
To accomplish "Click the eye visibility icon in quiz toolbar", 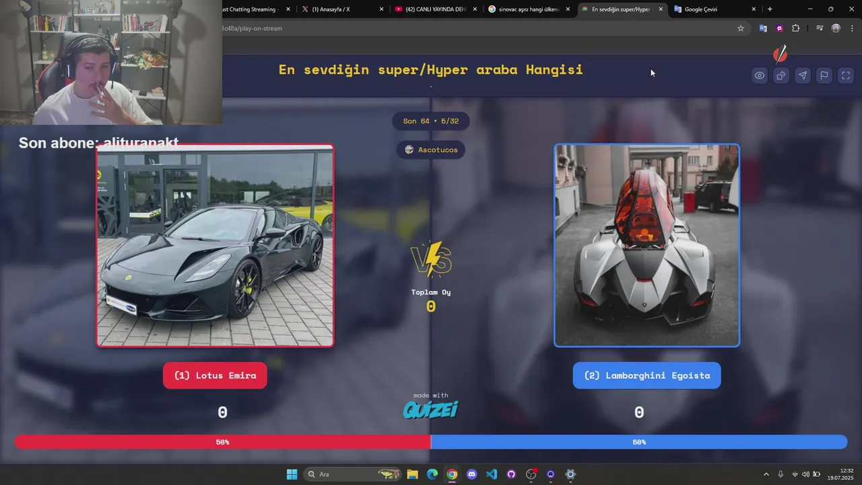I will click(x=760, y=75).
